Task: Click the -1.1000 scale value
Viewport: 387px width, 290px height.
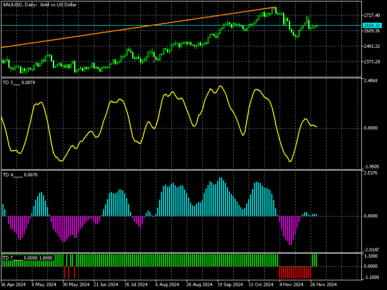Action: [x=371, y=277]
